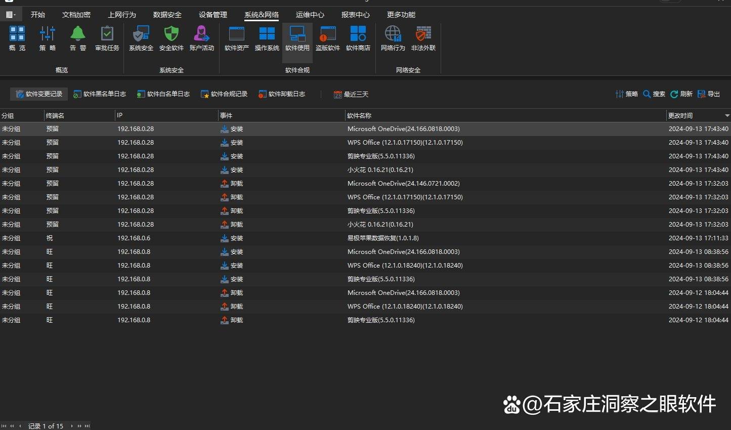The image size is (731, 430).
Task: Click the 导出 export button
Action: [708, 94]
